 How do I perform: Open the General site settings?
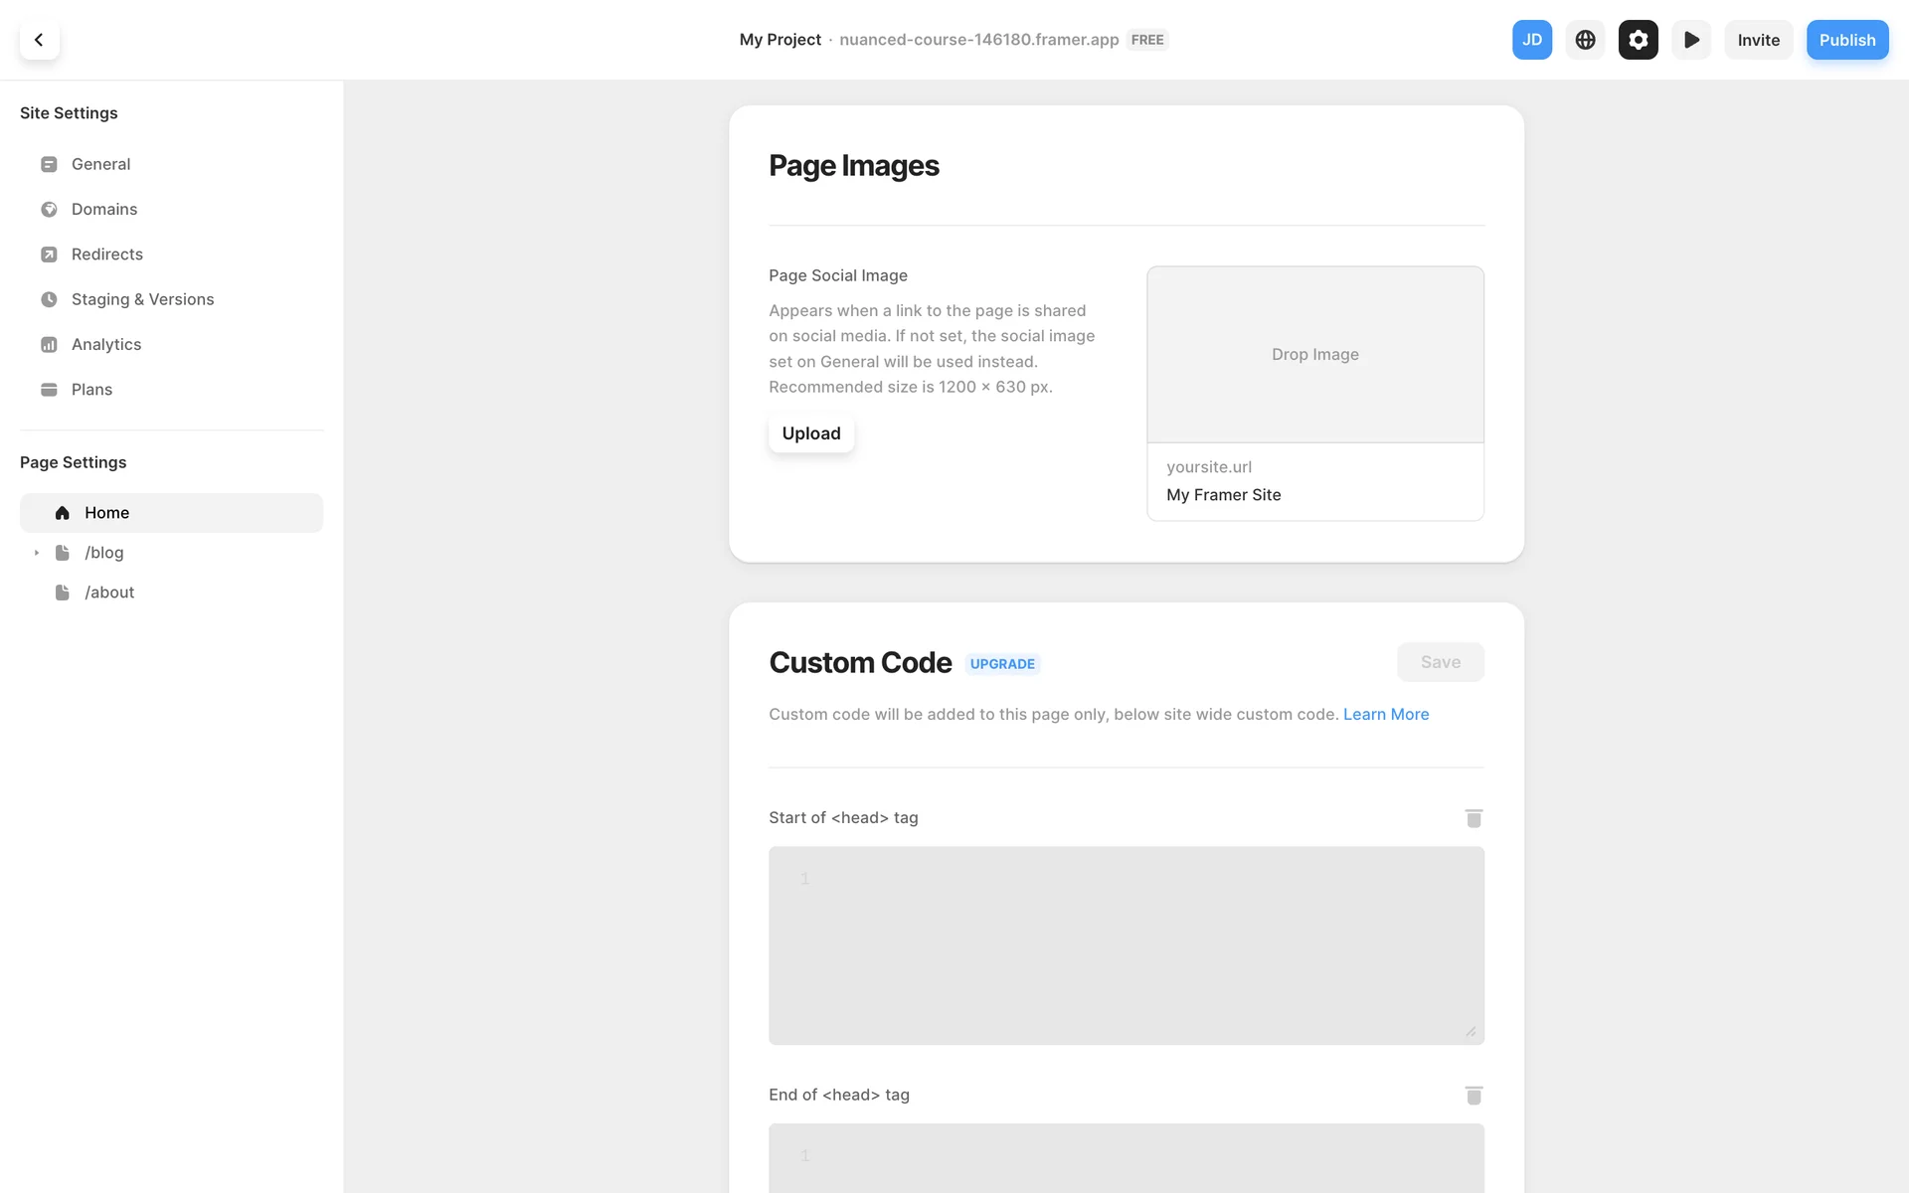(100, 164)
